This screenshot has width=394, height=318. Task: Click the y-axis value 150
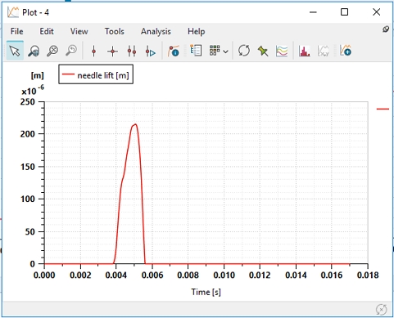[x=28, y=167]
